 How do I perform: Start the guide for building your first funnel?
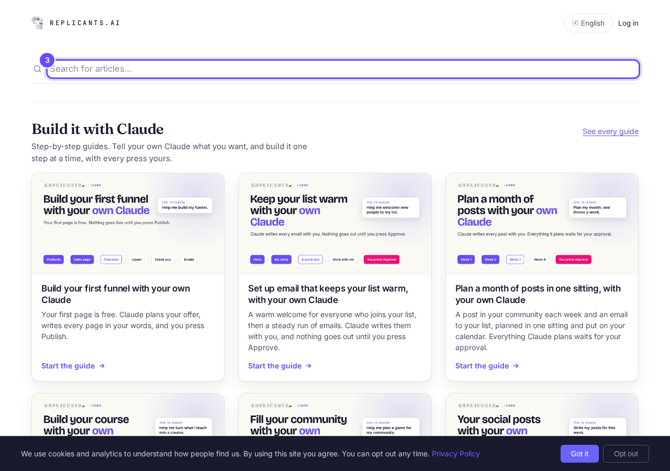click(73, 366)
